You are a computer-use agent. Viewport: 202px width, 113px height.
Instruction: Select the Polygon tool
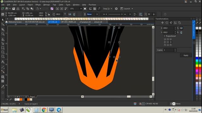point(3,56)
